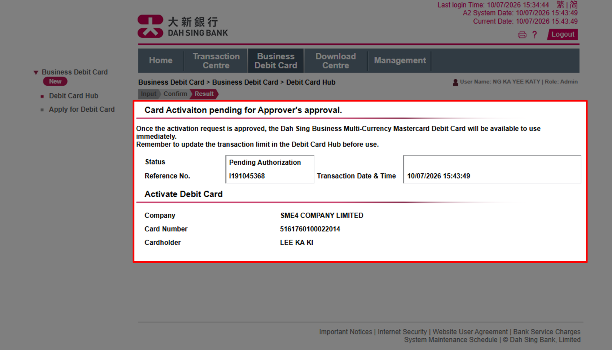The image size is (612, 350).
Task: Open the Debit Card Hub breadcrumb link
Action: pyautogui.click(x=311, y=82)
